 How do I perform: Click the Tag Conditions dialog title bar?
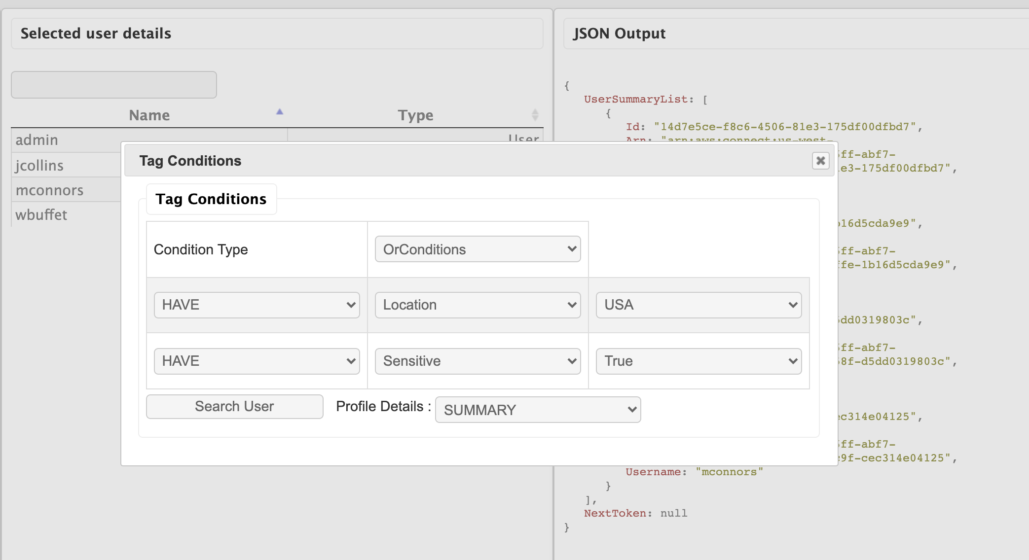[444, 161]
